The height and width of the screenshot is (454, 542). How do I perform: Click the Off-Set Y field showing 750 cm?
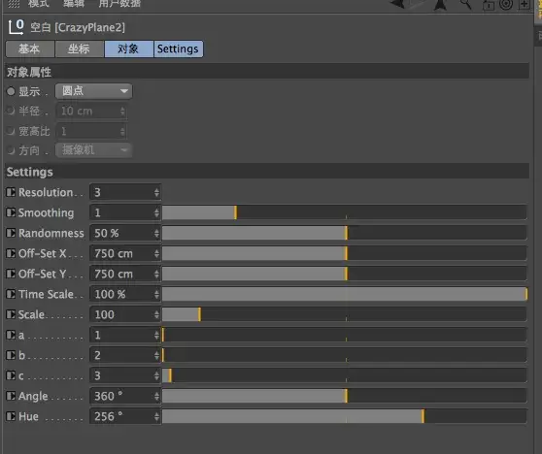[x=125, y=274]
